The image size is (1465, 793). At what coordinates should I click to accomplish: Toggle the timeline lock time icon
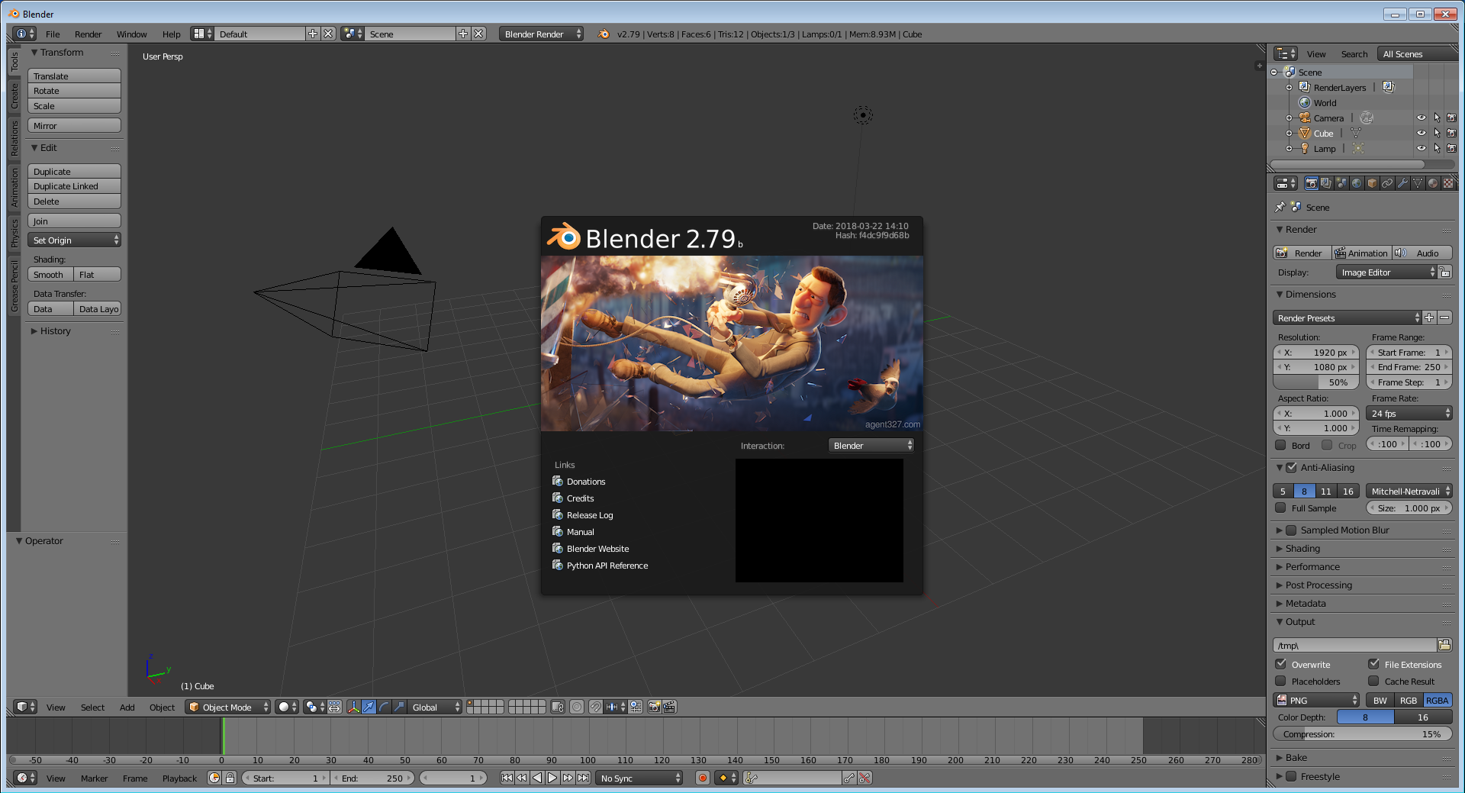point(230,778)
